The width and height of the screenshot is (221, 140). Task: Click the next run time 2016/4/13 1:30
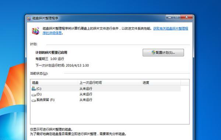click(77, 65)
